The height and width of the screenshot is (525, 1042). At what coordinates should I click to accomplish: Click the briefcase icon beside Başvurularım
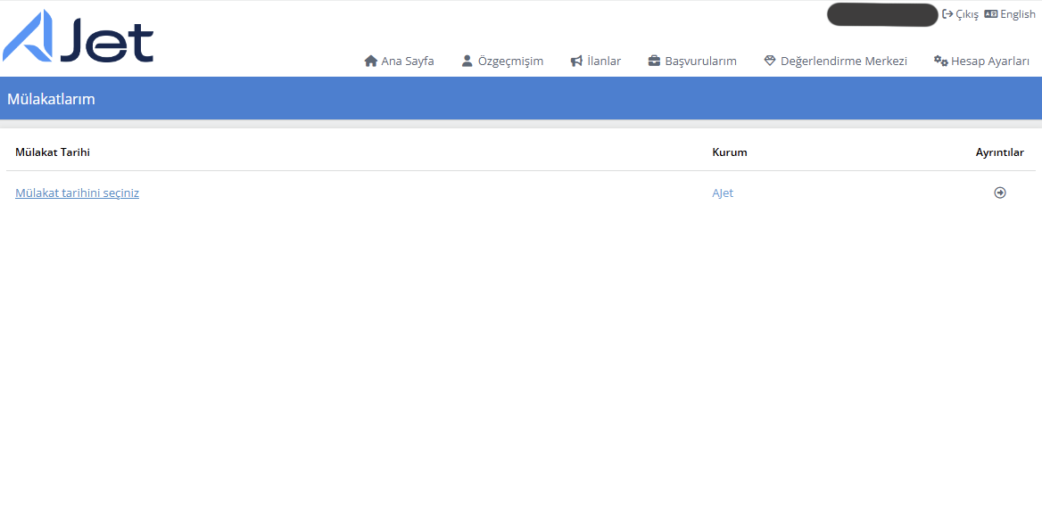654,62
